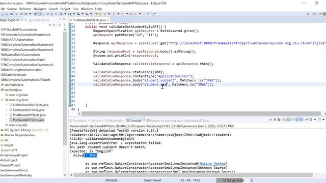
Task: Save the current file with the Save icon
Action: click(x=2, y=14)
